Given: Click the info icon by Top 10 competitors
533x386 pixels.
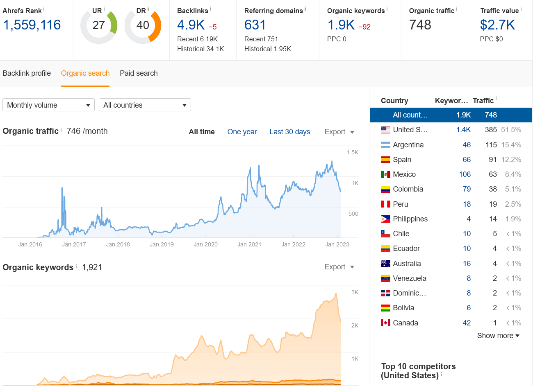Looking at the screenshot, I should [441, 374].
